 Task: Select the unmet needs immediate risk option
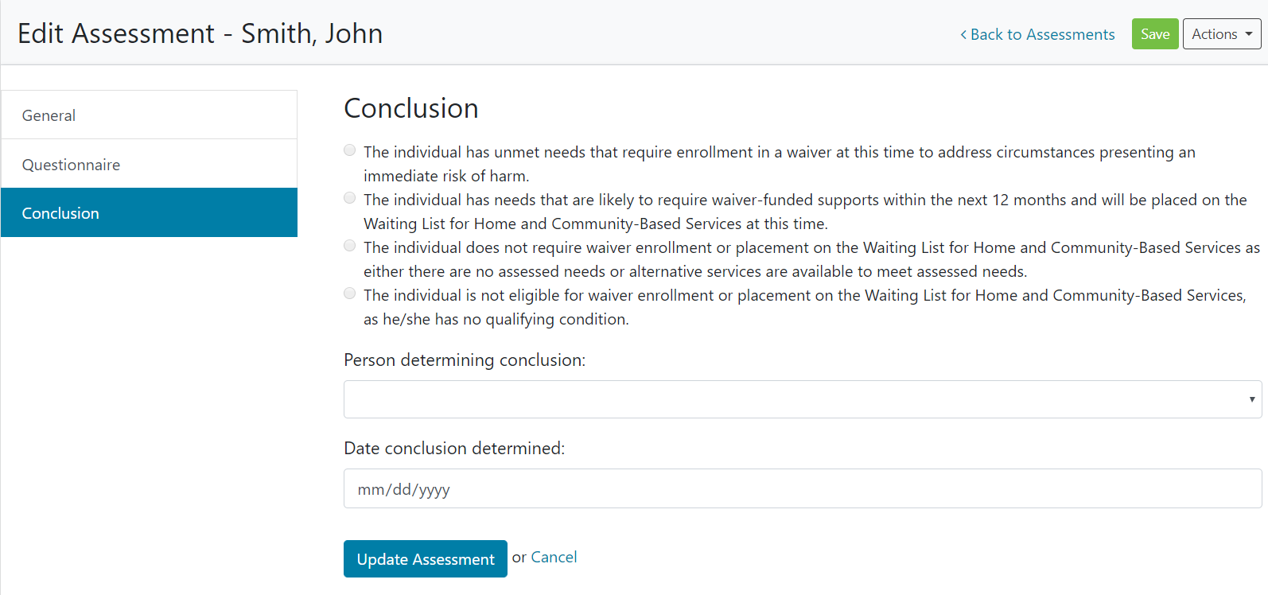point(350,150)
